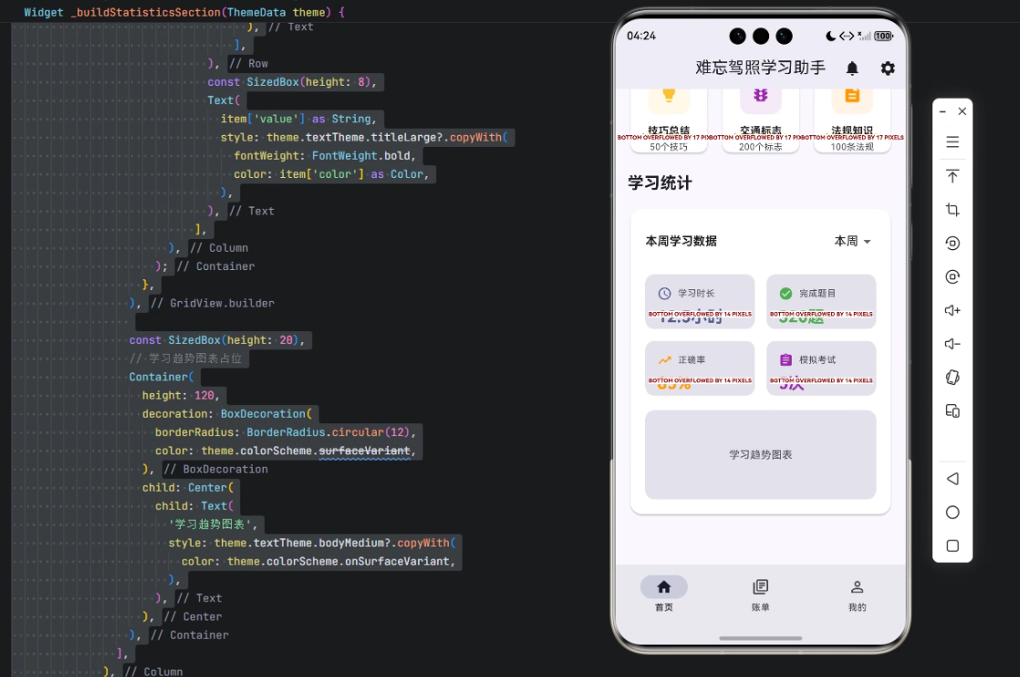Tap the 本周学习数据 card title
The image size is (1020, 677).
682,241
